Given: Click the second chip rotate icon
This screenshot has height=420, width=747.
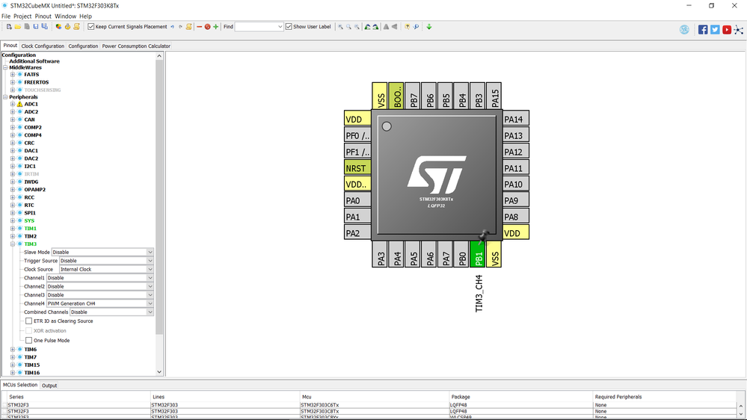Looking at the screenshot, I should (375, 27).
